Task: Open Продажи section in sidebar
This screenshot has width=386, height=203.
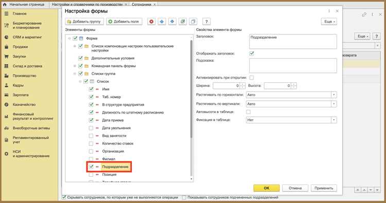Action: (x=20, y=47)
